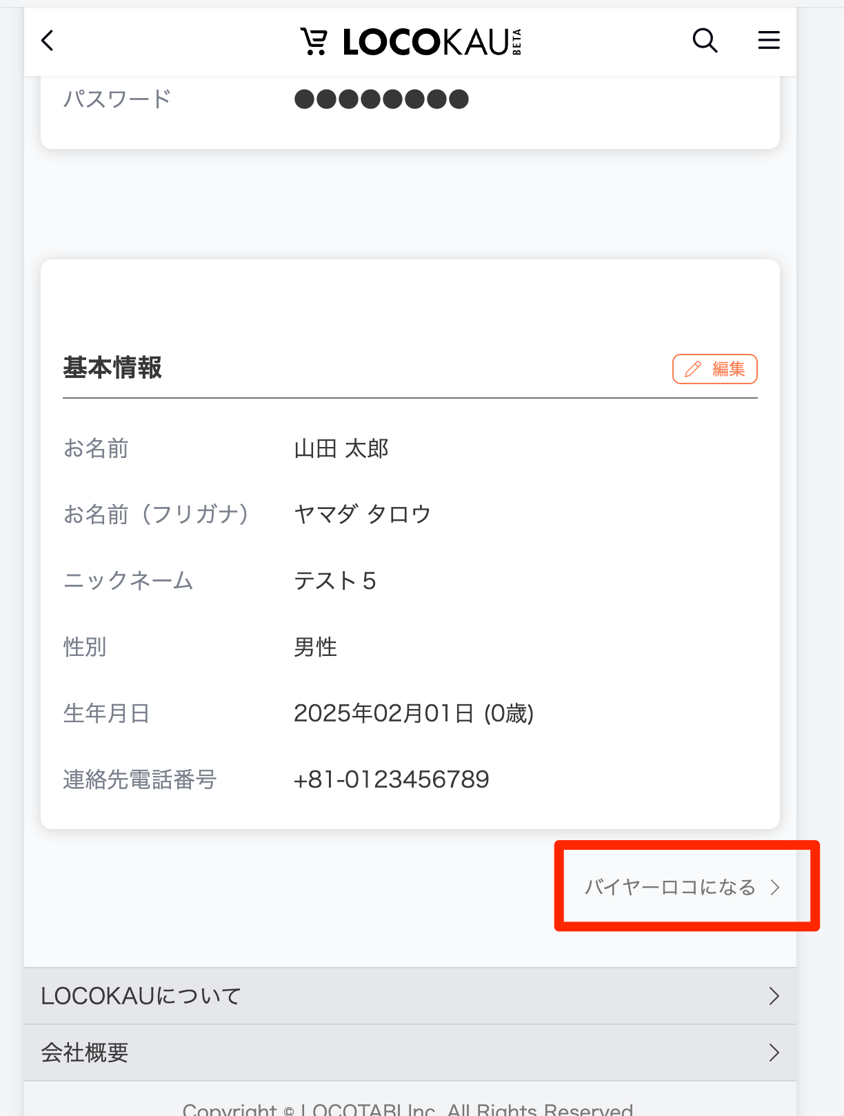The image size is (844, 1116).
Task: Open search with the magnifier icon
Action: [705, 41]
